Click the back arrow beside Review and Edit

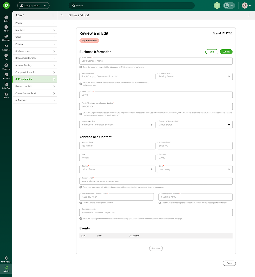[62, 15]
